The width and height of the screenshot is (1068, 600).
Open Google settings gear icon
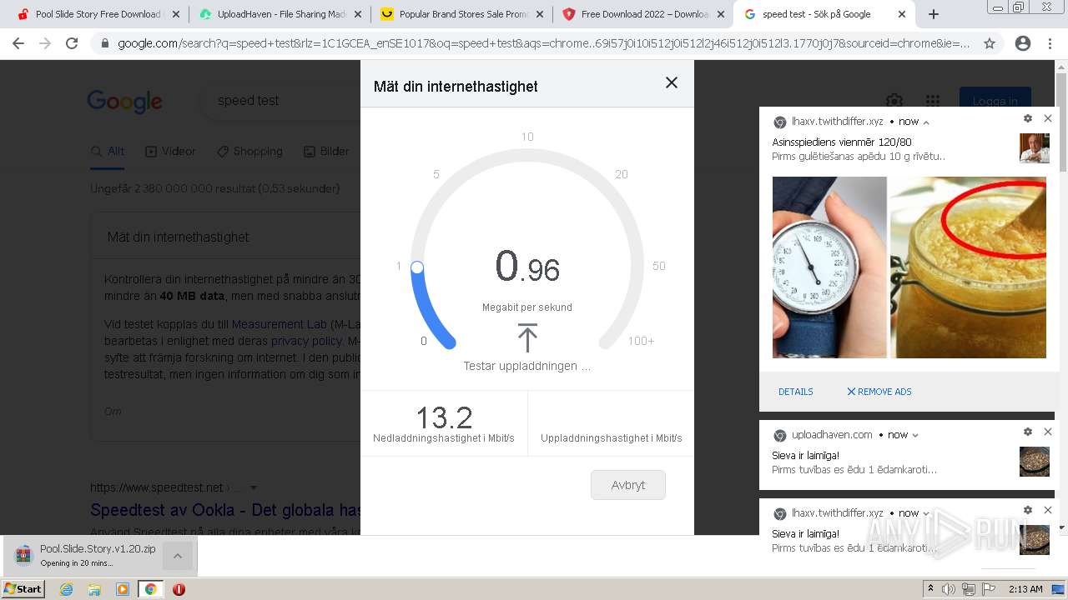[x=894, y=101]
